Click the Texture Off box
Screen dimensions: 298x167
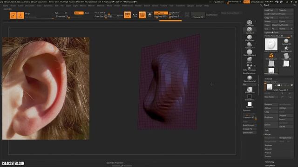pyautogui.click(x=198, y=15)
